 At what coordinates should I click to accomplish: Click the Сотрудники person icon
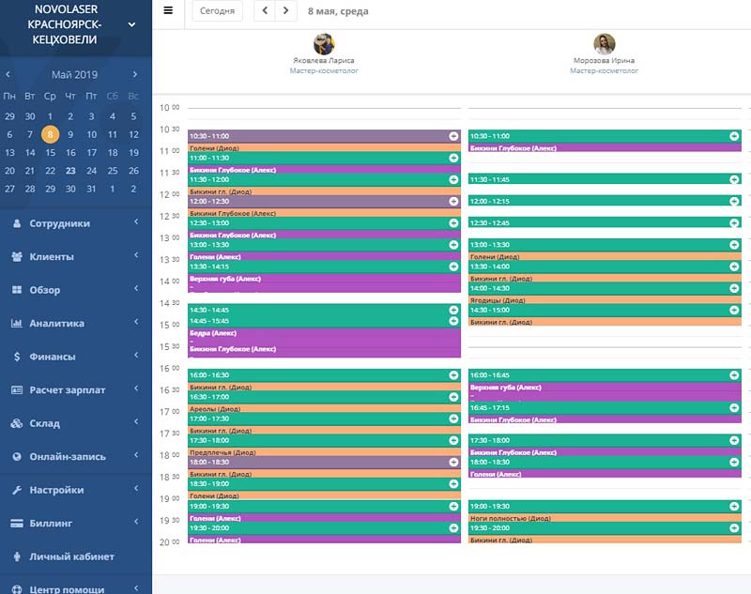pos(16,223)
